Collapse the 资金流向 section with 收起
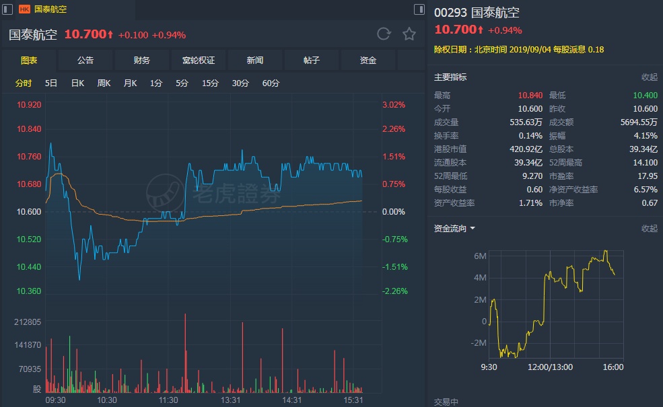The image size is (663, 407). pyautogui.click(x=649, y=229)
